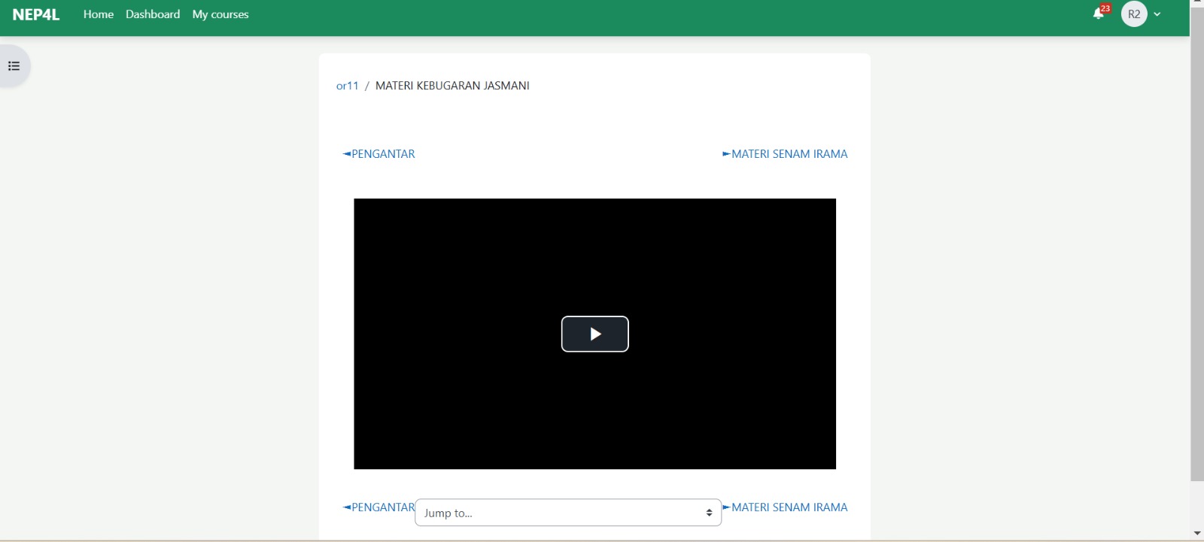The height and width of the screenshot is (542, 1204).
Task: Click the page vertical scrollbar thumb
Action: point(1197,244)
